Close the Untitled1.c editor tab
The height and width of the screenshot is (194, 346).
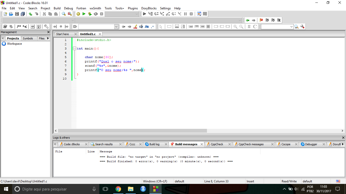pos(100,34)
